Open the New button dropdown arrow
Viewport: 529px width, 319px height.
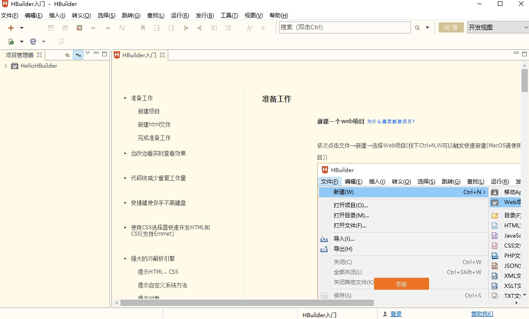22,28
